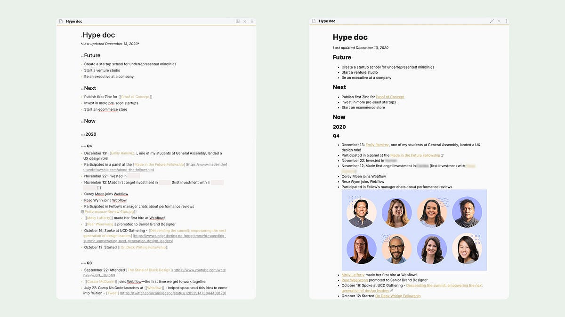The width and height of the screenshot is (565, 317).
Task: Click the twitter.com status URL in left editor
Action: [173, 293]
